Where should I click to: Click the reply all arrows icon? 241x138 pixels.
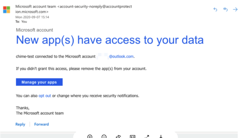225,9
